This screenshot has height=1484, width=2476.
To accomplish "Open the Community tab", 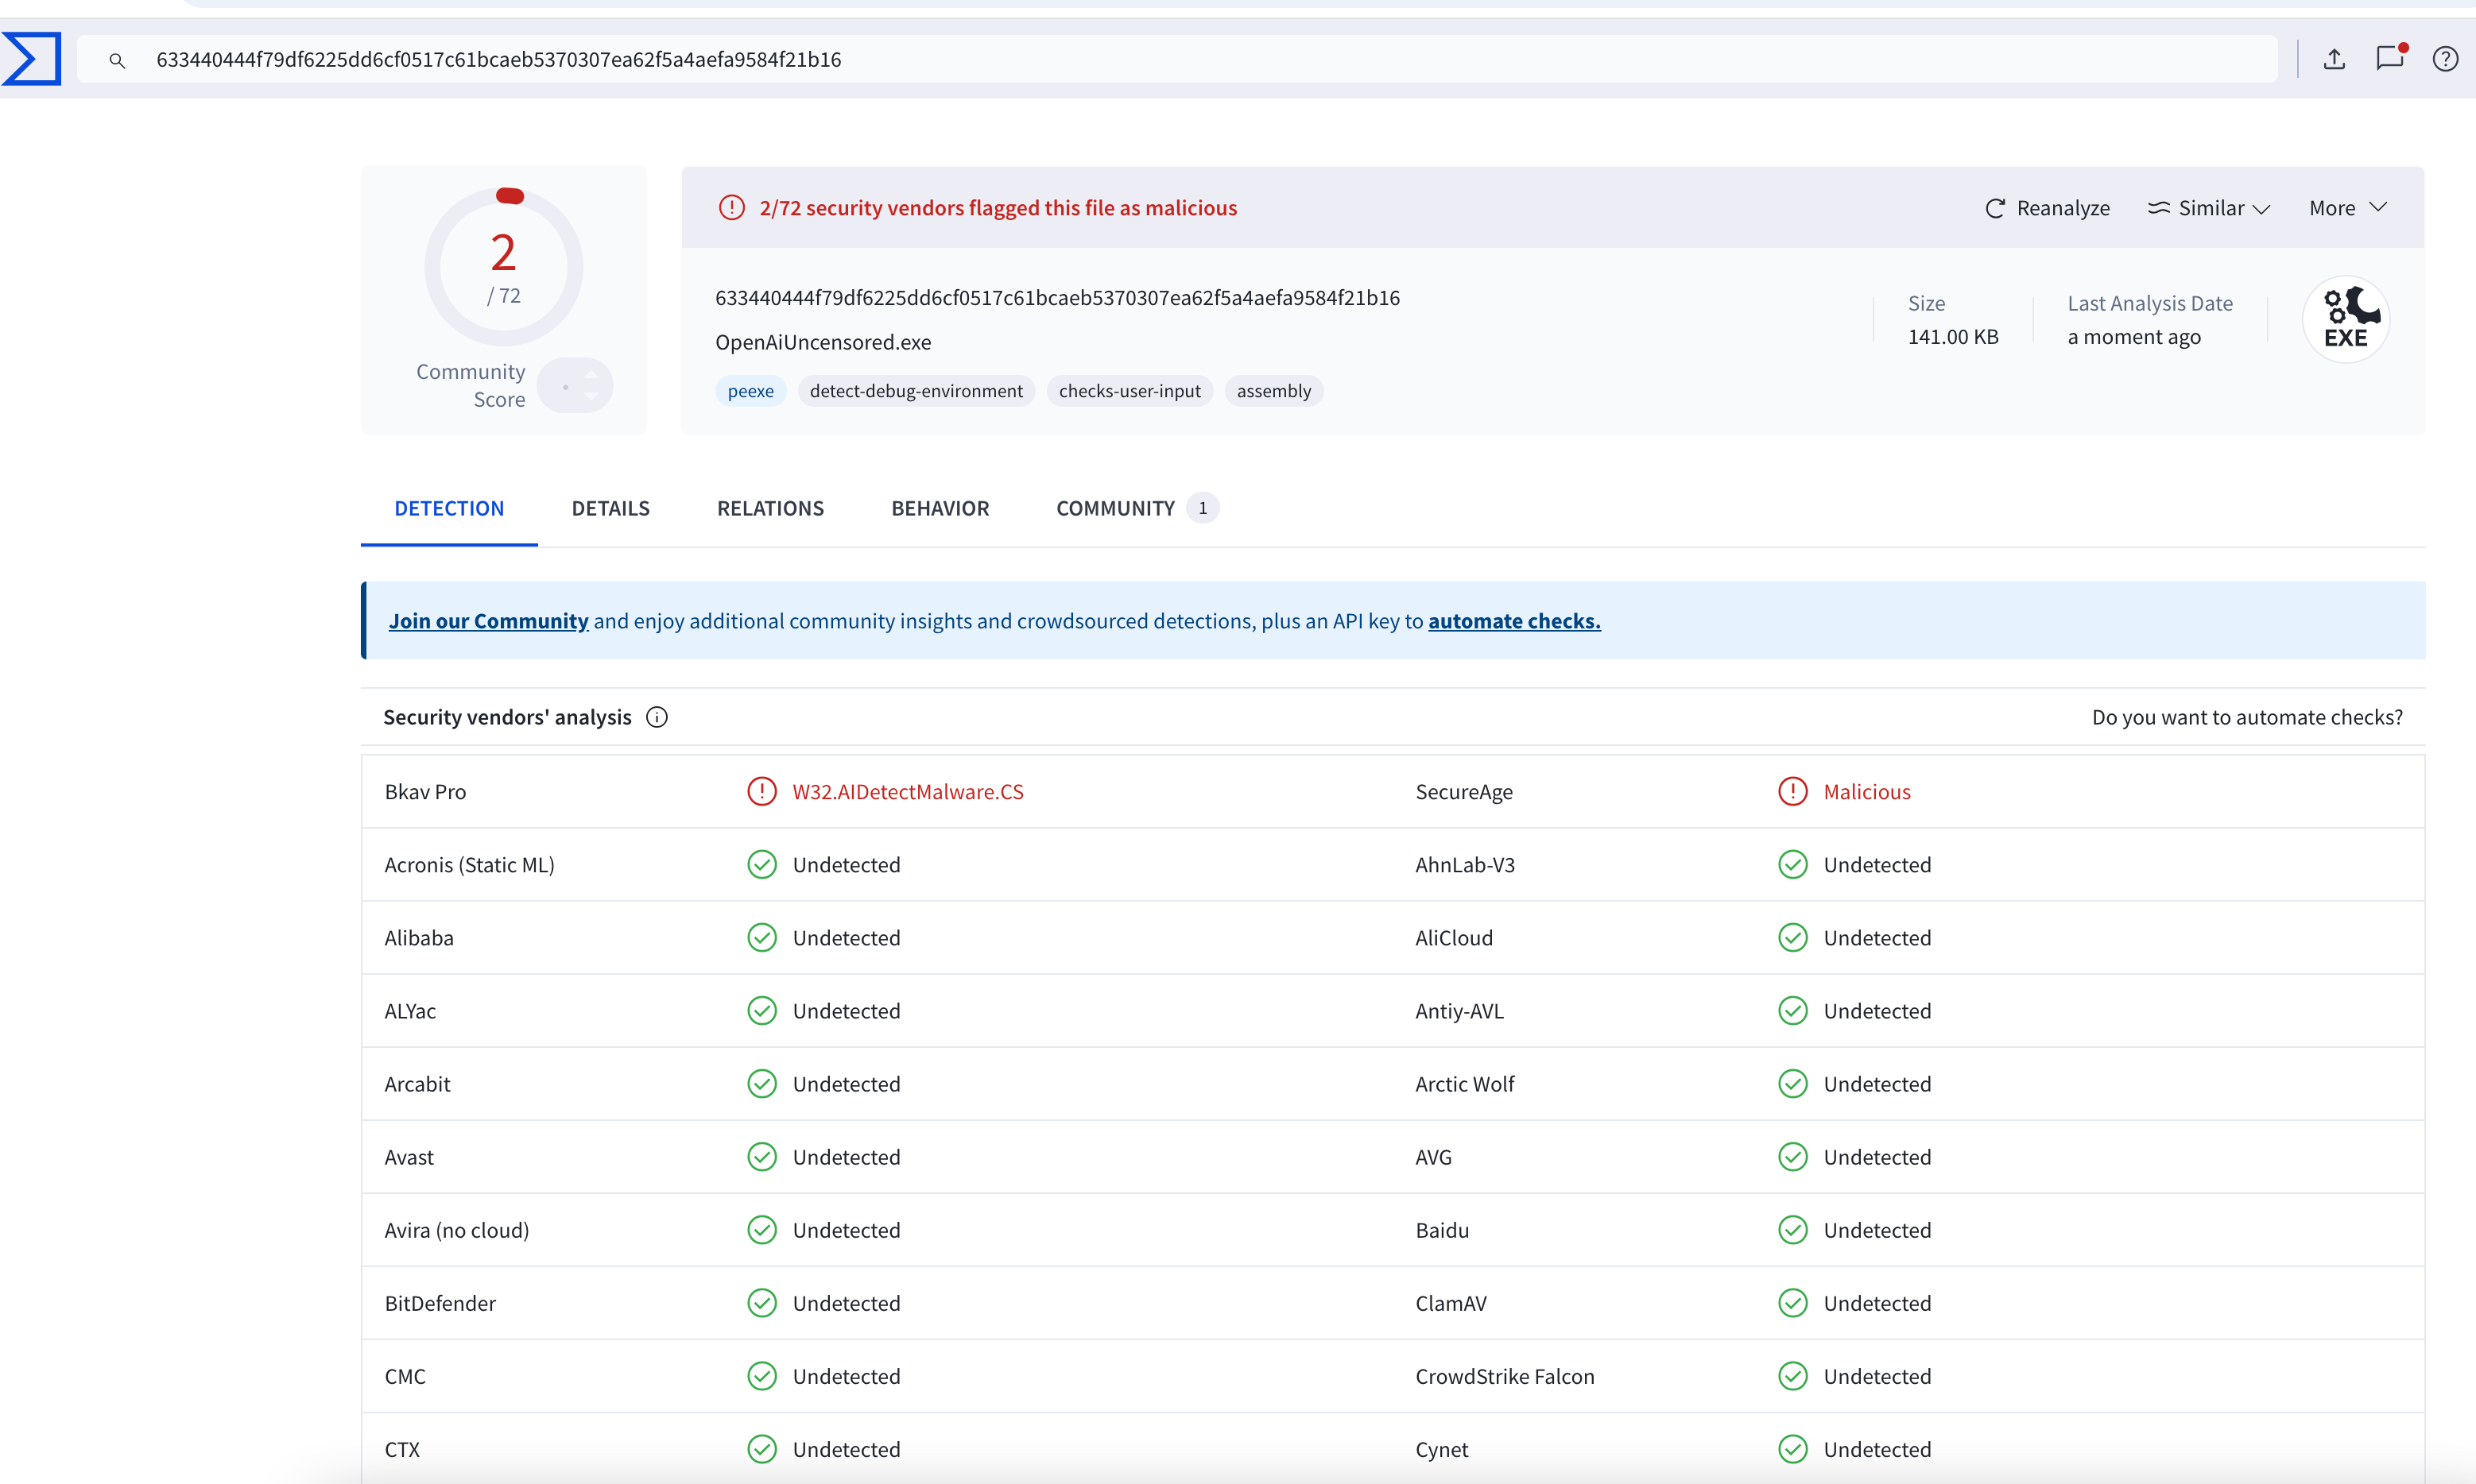I will [x=1114, y=508].
